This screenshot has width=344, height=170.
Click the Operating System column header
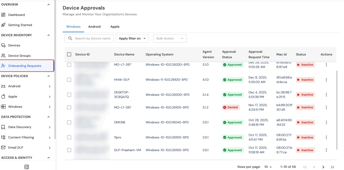pyautogui.click(x=159, y=55)
